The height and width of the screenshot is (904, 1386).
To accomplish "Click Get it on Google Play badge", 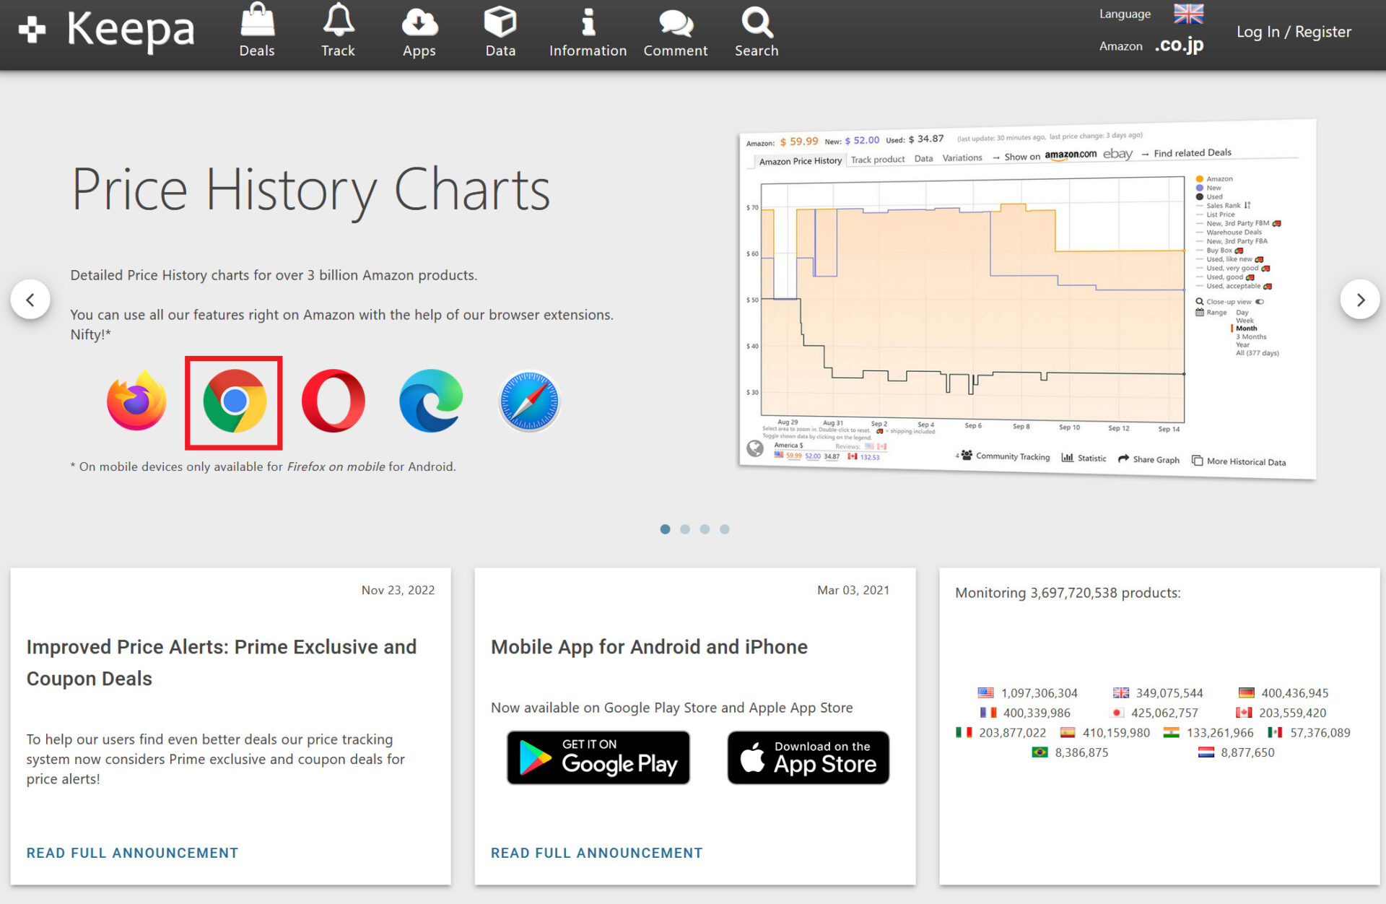I will 598,757.
